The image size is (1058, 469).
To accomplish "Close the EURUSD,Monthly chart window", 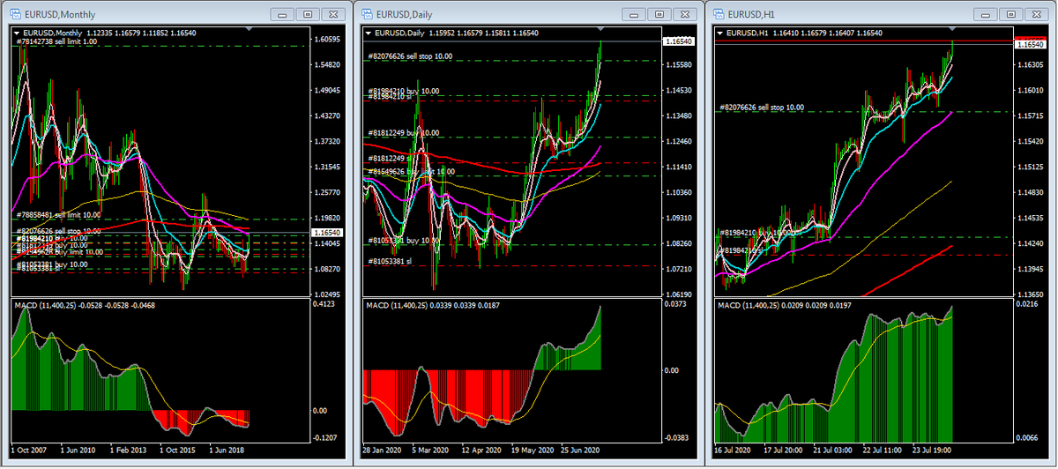I will [334, 14].
